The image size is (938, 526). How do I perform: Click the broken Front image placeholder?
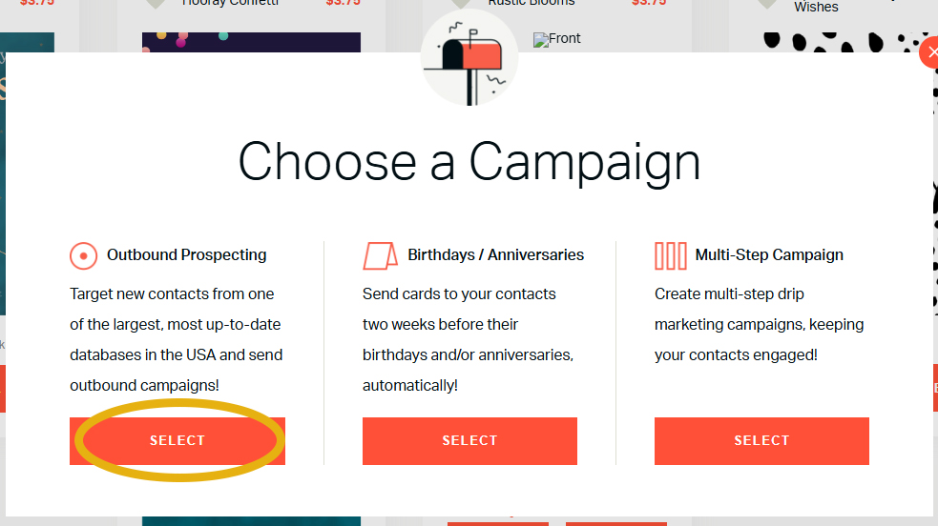click(x=557, y=40)
